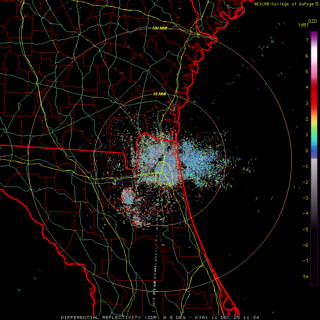Click the black radar site dot at map center
The image size is (320, 320).
point(160,159)
